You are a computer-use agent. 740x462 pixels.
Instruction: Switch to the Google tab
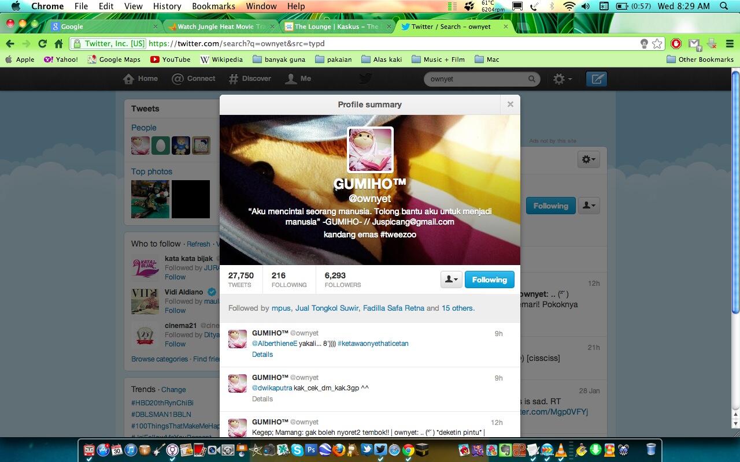[x=103, y=27]
